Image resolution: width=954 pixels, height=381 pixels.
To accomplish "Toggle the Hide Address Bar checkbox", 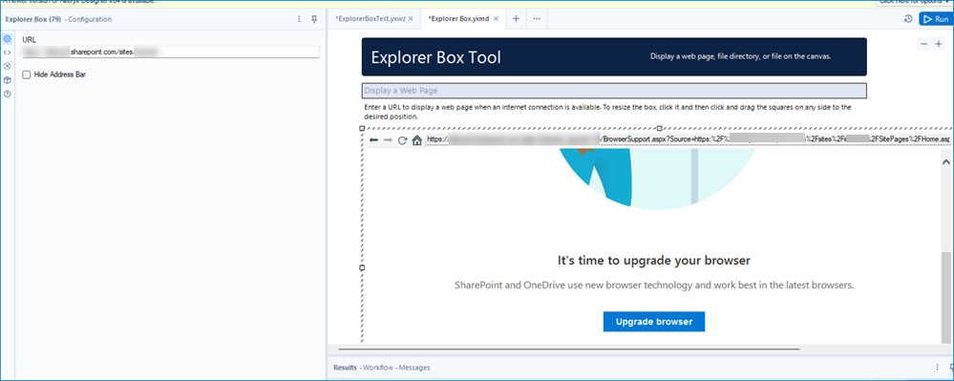I will [26, 74].
